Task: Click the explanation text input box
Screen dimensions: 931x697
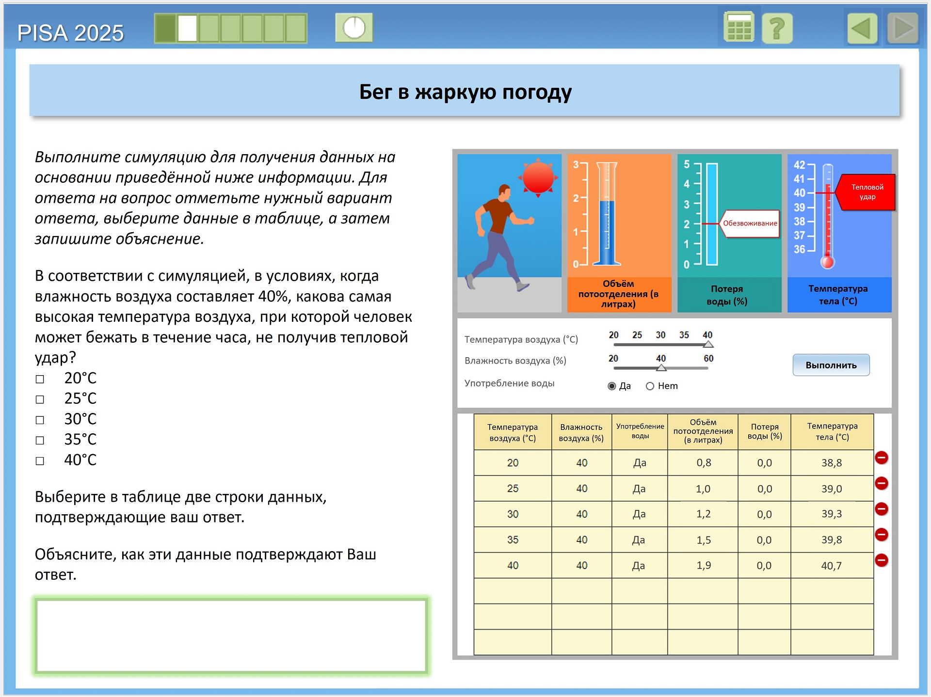Action: coord(231,635)
